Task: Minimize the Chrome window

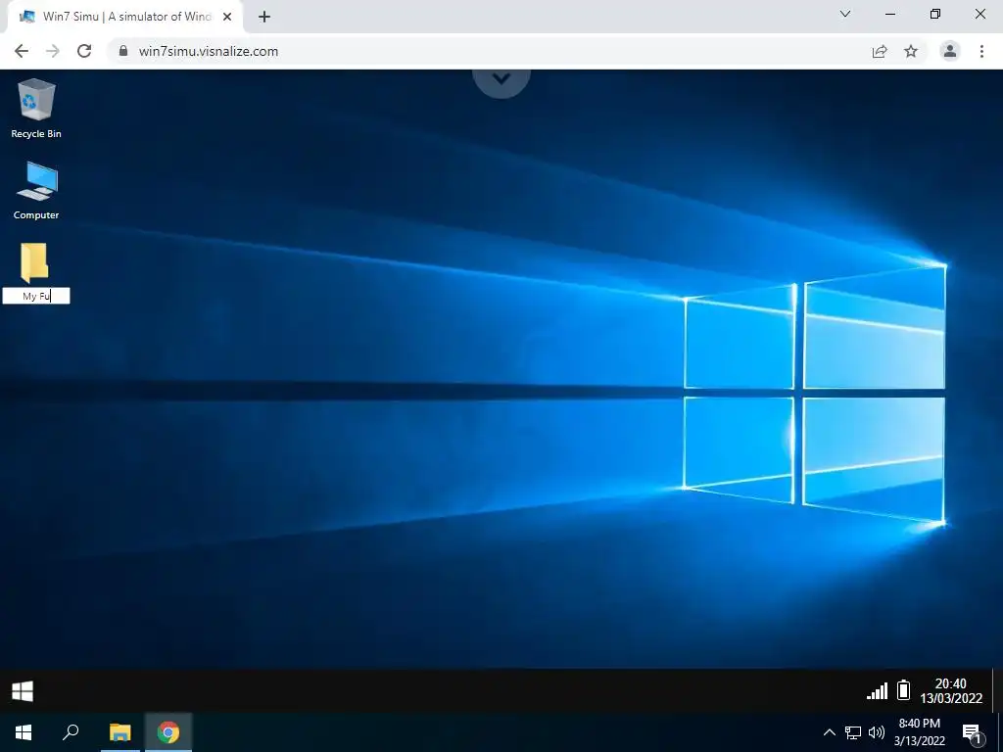Action: pos(889,14)
